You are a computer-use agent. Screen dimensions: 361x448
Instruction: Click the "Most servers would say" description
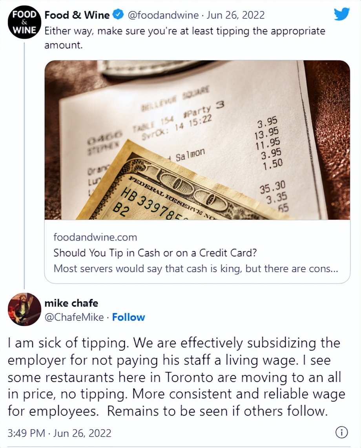[196, 269]
